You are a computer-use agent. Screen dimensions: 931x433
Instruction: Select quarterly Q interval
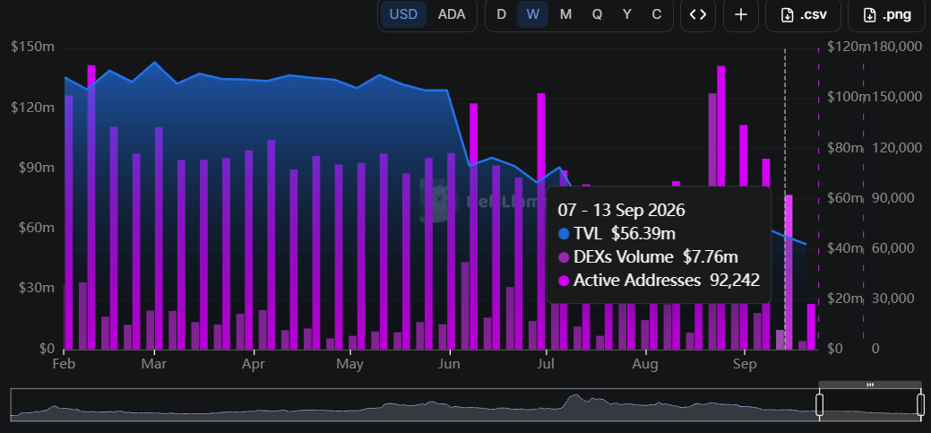[597, 14]
